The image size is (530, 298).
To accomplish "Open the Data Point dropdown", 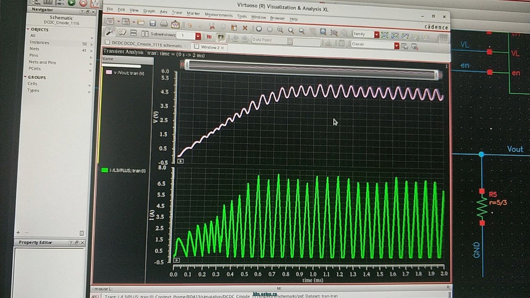I will [x=290, y=41].
